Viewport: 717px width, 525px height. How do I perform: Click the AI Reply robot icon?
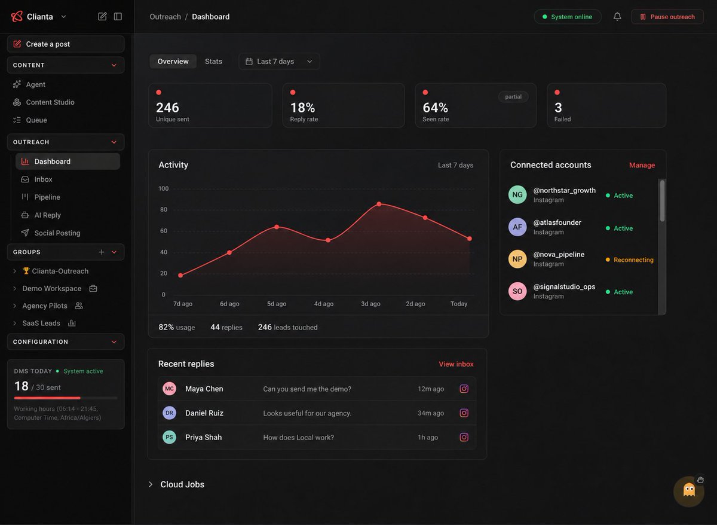25,215
